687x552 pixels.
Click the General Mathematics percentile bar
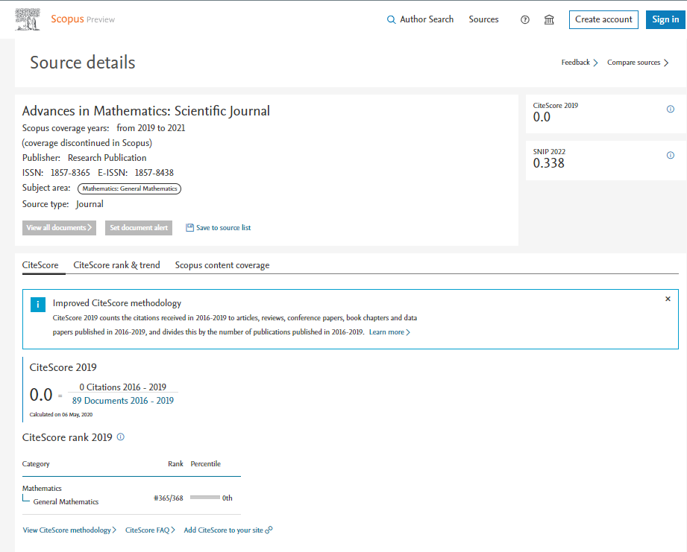[x=205, y=498]
